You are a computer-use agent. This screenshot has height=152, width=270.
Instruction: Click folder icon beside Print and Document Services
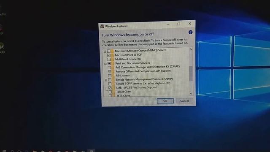click(113, 63)
